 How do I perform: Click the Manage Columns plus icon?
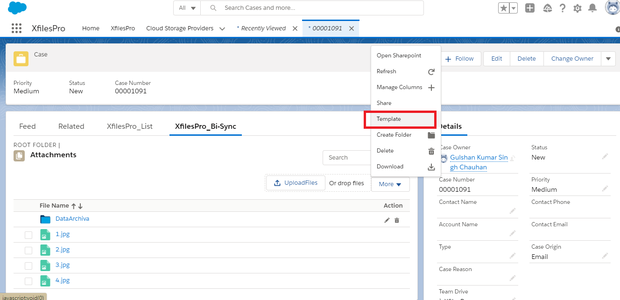tap(431, 88)
